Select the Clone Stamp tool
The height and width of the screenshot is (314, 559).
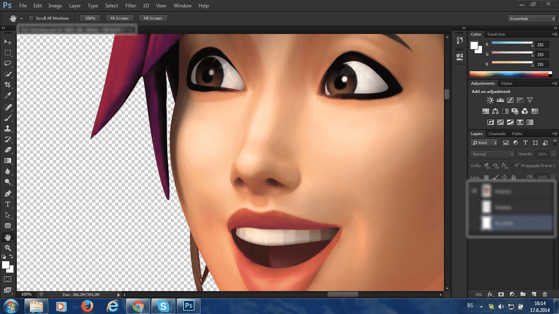[x=8, y=129]
